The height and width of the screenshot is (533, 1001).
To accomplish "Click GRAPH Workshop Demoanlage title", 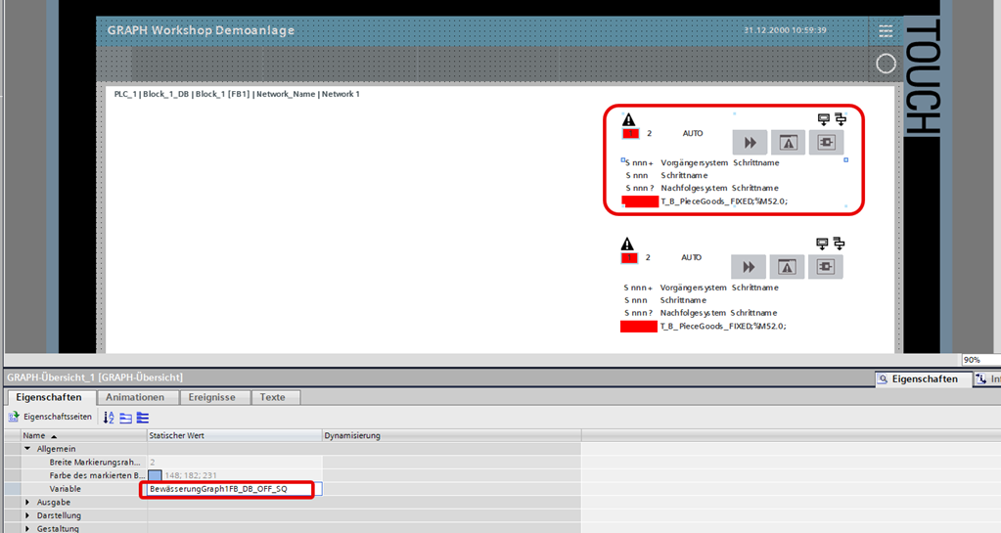I will pos(202,30).
